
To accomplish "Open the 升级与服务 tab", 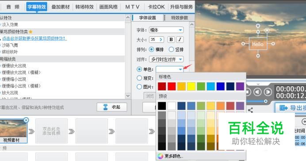I will [181, 7].
